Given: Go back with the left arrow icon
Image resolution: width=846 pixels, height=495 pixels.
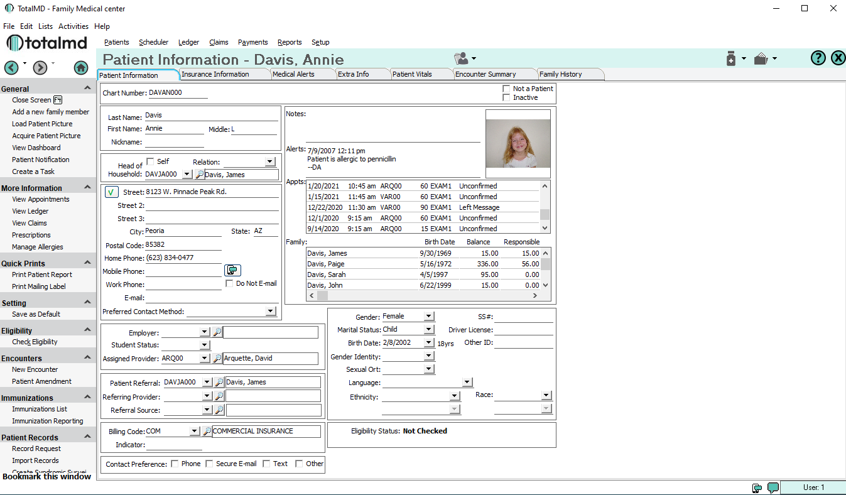Looking at the screenshot, I should 11,68.
